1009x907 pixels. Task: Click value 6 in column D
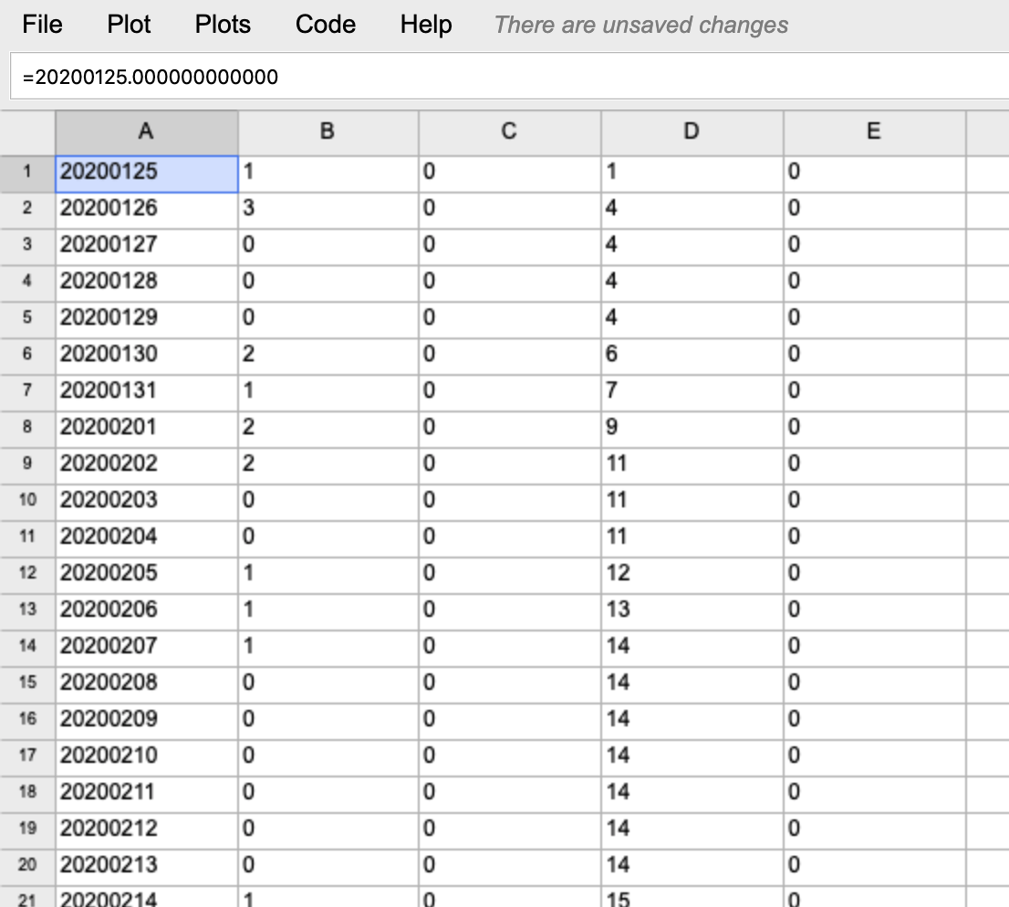tap(692, 357)
